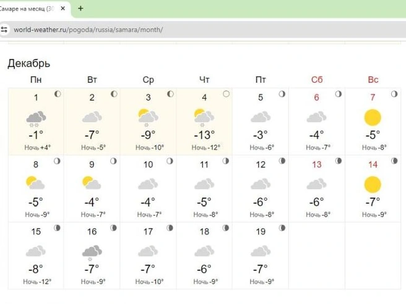Open Saturday date 6 in the calendar
This screenshot has height=304, width=406.
pos(316,98)
